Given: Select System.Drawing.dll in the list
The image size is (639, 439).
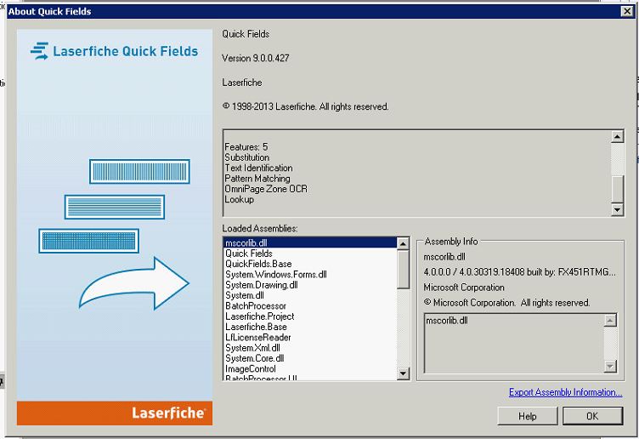Looking at the screenshot, I should click(309, 285).
